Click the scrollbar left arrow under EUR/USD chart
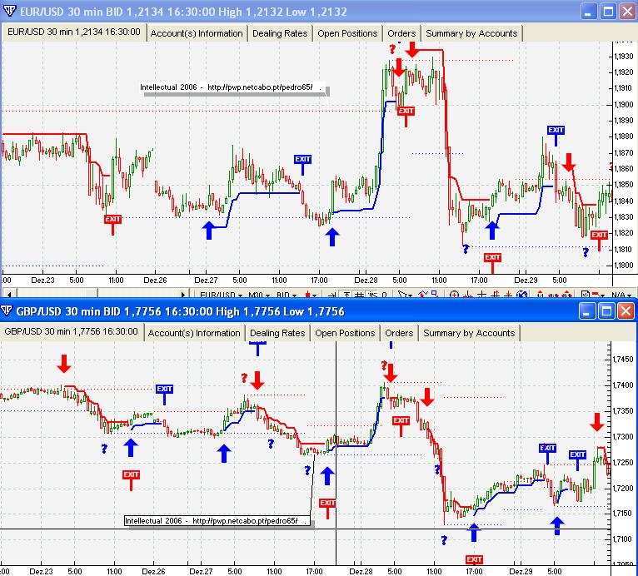638x576 pixels. point(9,294)
